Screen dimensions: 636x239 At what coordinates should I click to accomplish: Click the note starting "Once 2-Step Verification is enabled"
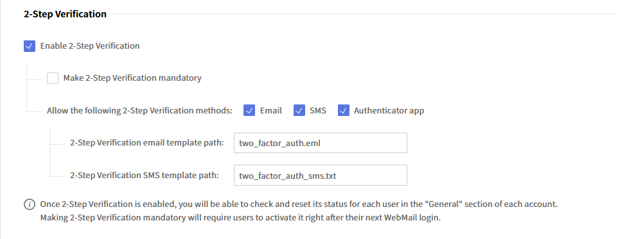(299, 204)
